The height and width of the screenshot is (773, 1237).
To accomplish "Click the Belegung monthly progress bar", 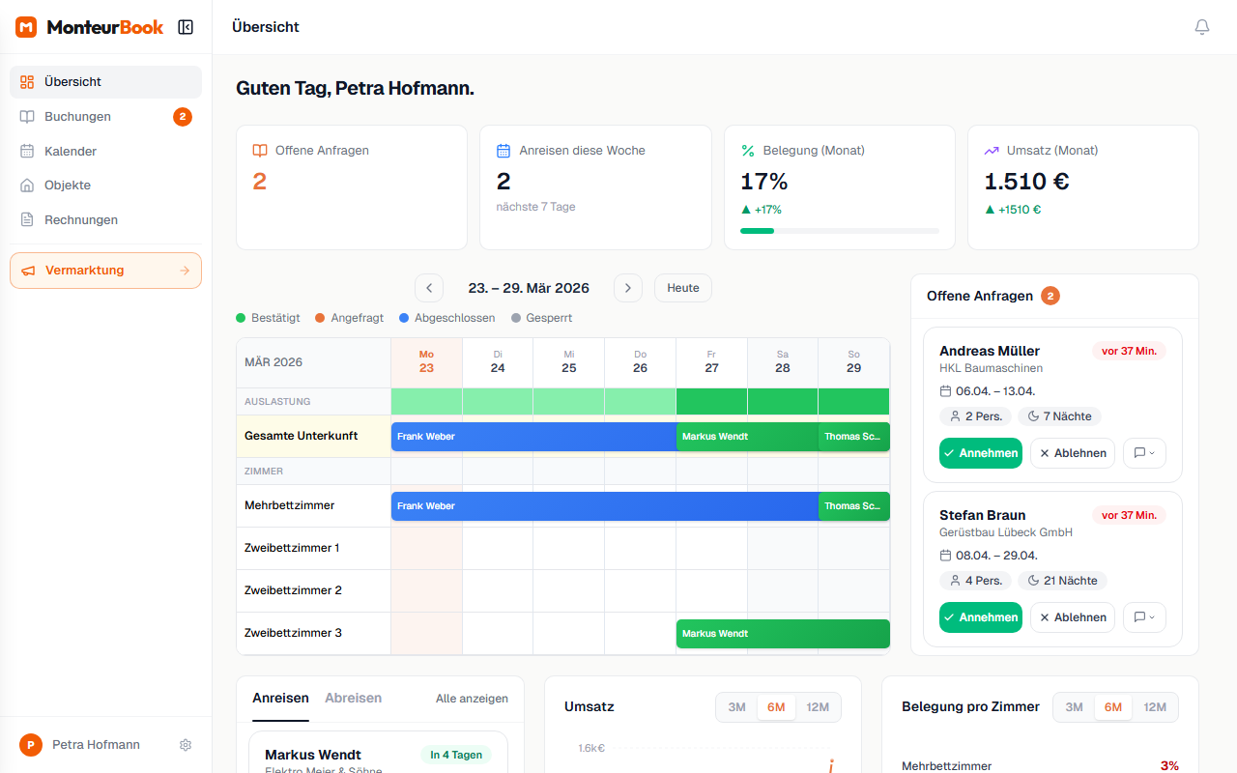I will pyautogui.click(x=839, y=231).
